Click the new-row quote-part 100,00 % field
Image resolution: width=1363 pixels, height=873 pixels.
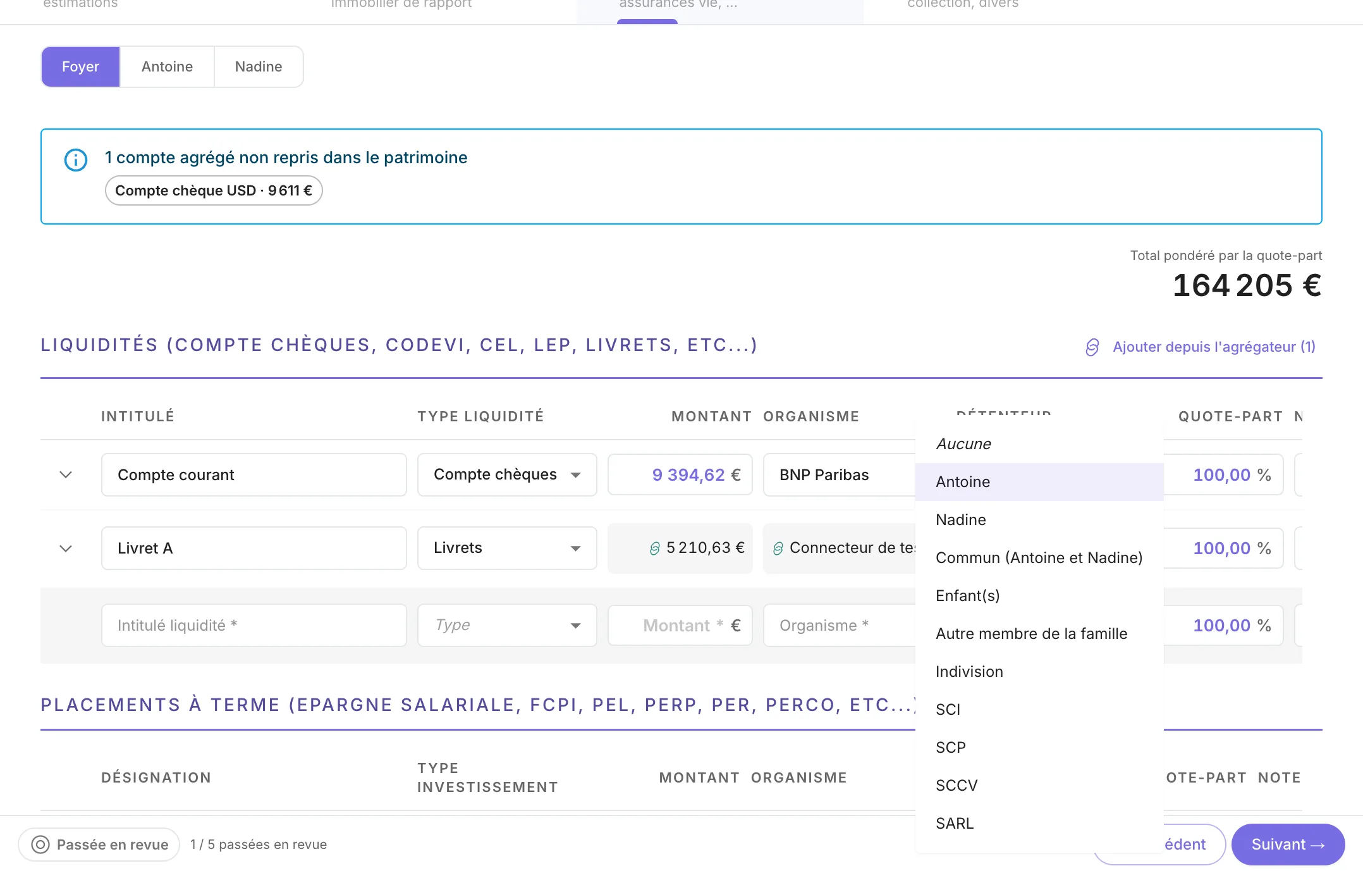(1223, 625)
